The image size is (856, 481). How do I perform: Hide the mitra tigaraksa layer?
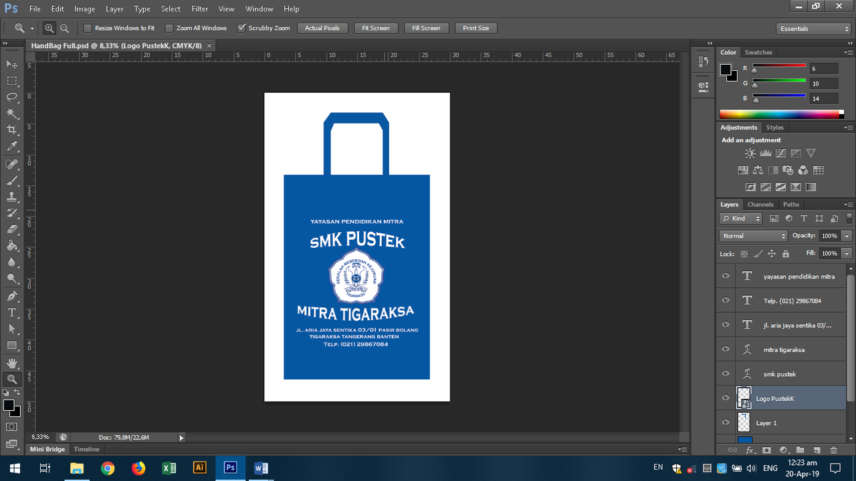(x=726, y=349)
